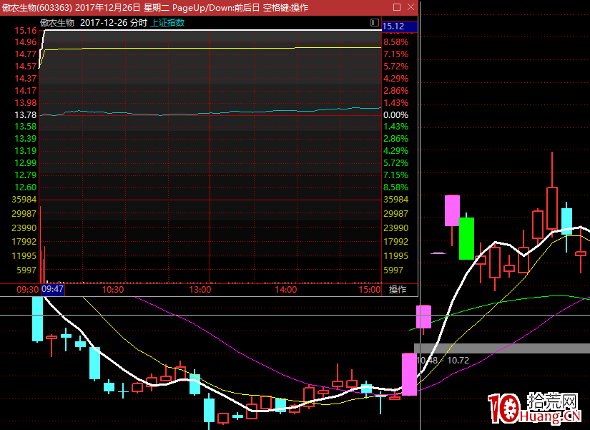Click the intraday window title bar text
The width and height of the screenshot is (590, 430).
155,8
